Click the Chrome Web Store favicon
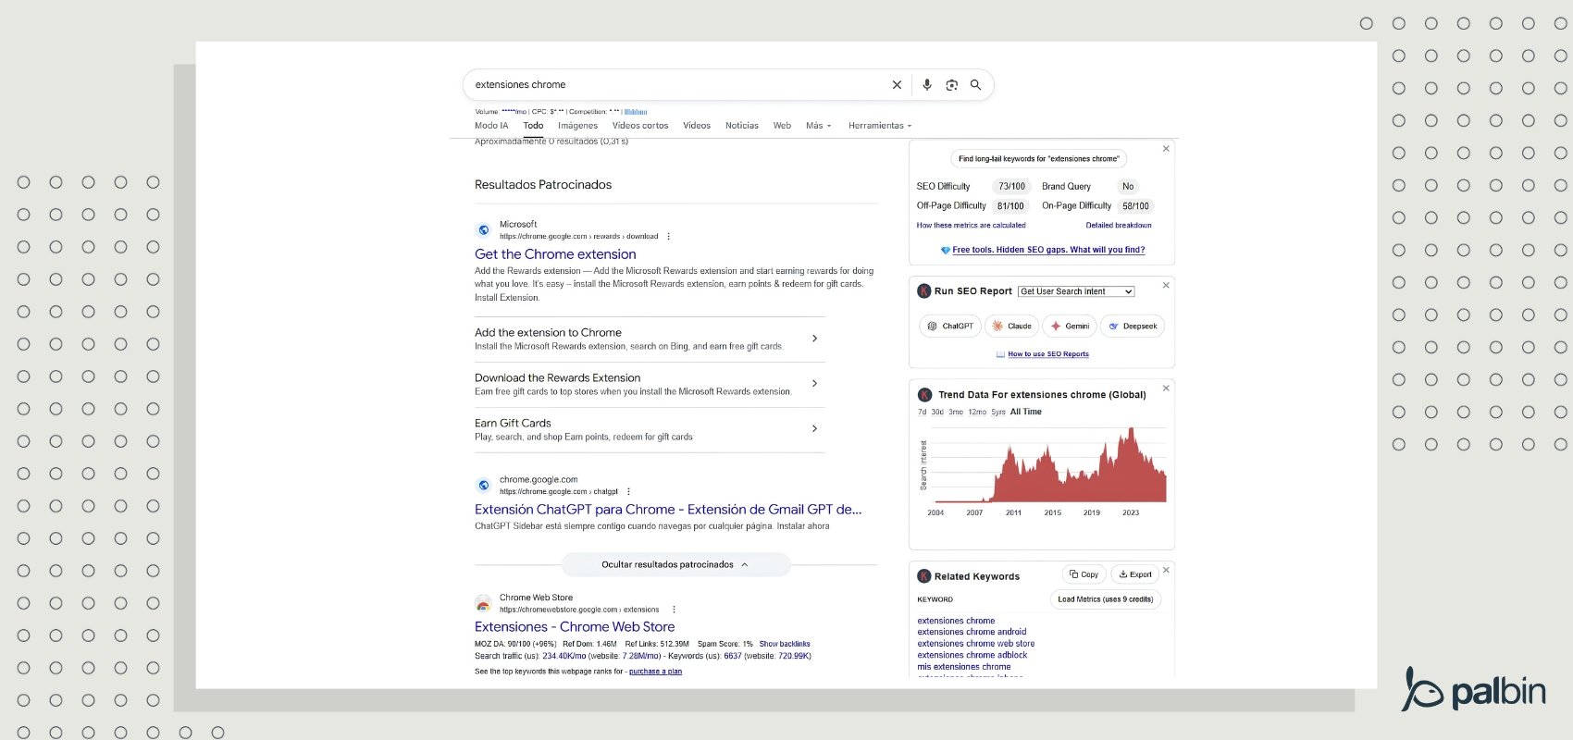The width and height of the screenshot is (1573, 740). (x=483, y=603)
